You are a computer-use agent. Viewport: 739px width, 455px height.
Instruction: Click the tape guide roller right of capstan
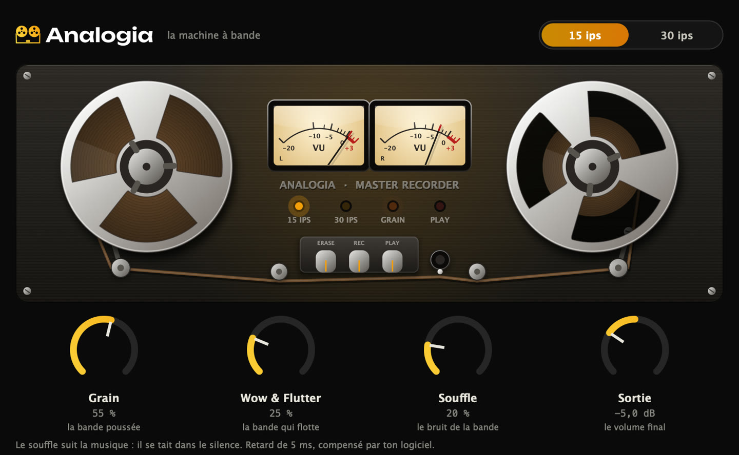[x=477, y=272]
